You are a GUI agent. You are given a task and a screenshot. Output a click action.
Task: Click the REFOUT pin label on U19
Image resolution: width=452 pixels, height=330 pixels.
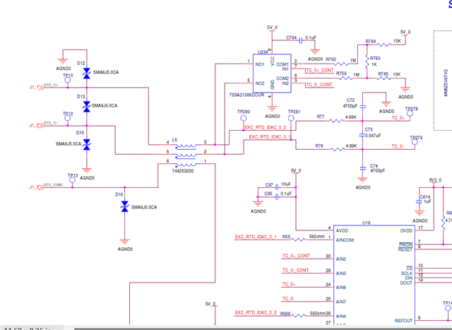point(403,321)
